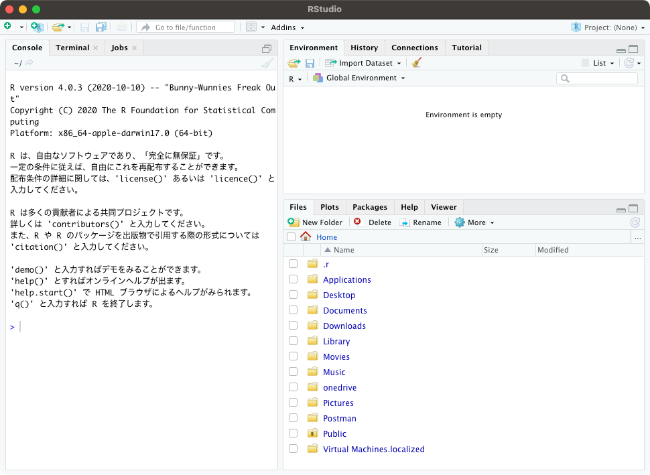
Task: Check the Movies folder checkbox
Action: (293, 356)
